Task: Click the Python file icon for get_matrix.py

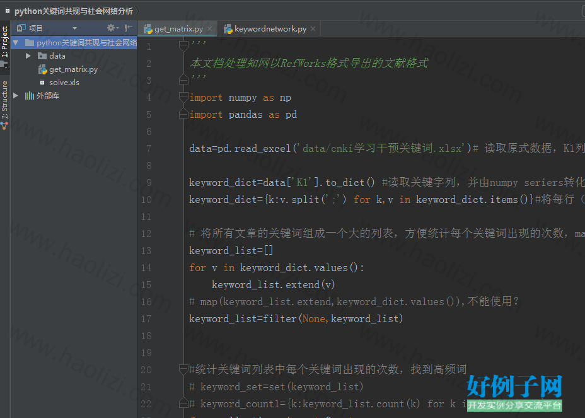Action: click(x=42, y=69)
